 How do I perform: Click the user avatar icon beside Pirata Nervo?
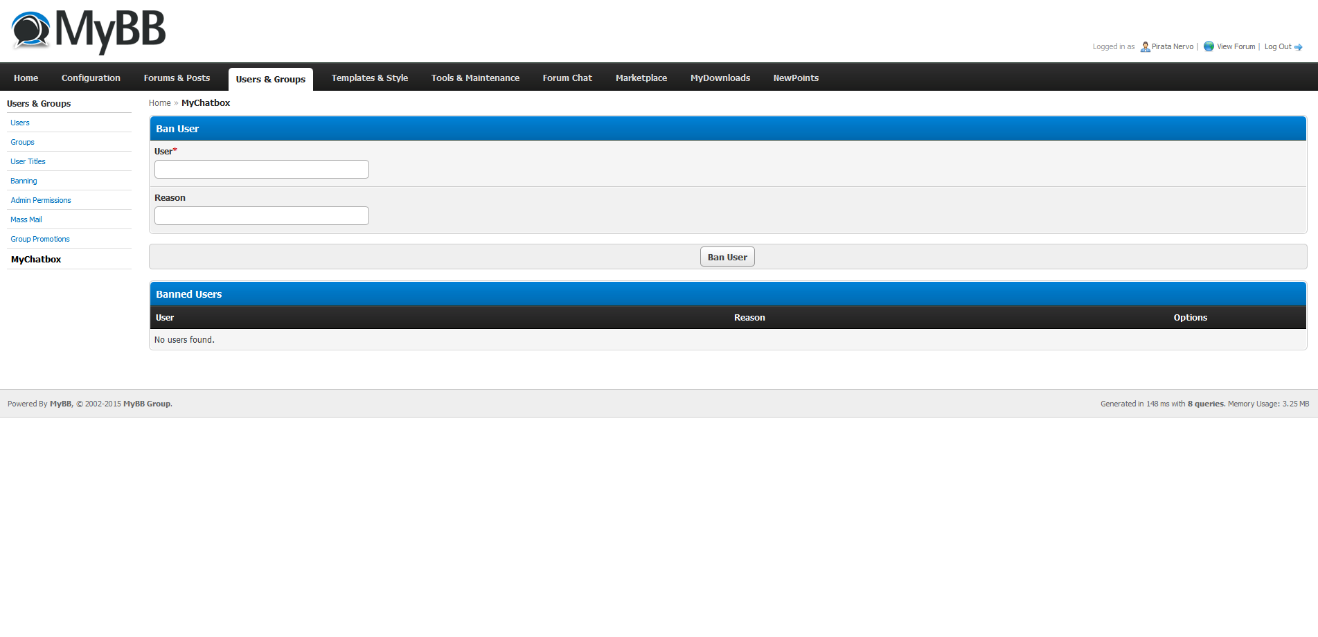pos(1145,47)
